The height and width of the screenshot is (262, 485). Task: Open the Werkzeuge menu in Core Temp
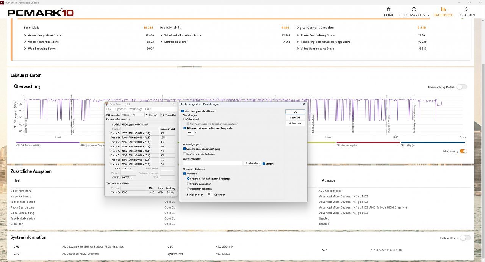click(136, 109)
